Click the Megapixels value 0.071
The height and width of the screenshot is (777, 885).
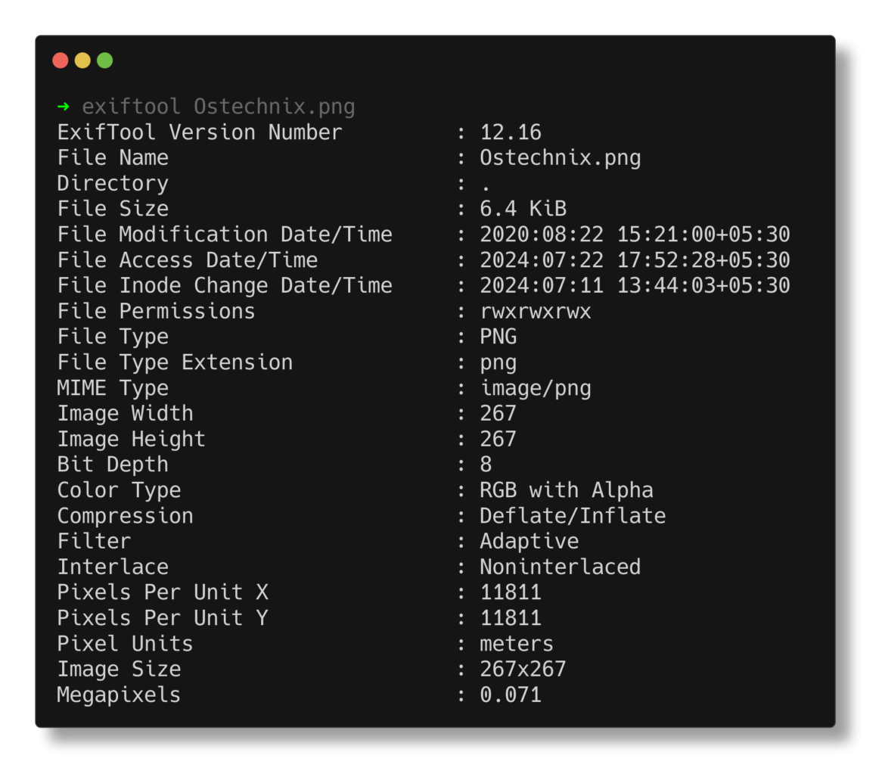[511, 695]
